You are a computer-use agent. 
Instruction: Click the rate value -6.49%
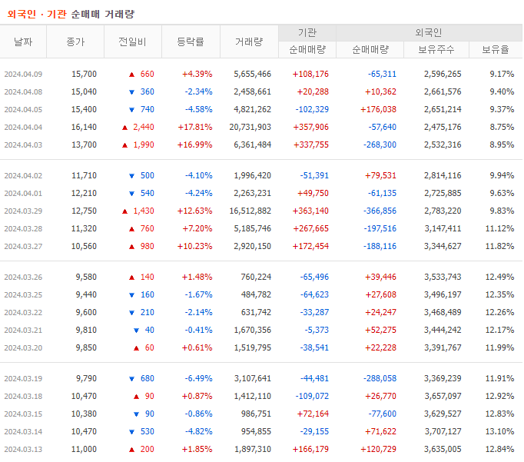pos(199,378)
